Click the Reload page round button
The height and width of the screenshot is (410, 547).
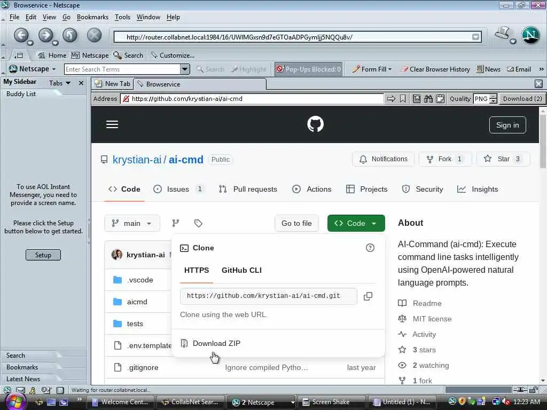click(70, 35)
